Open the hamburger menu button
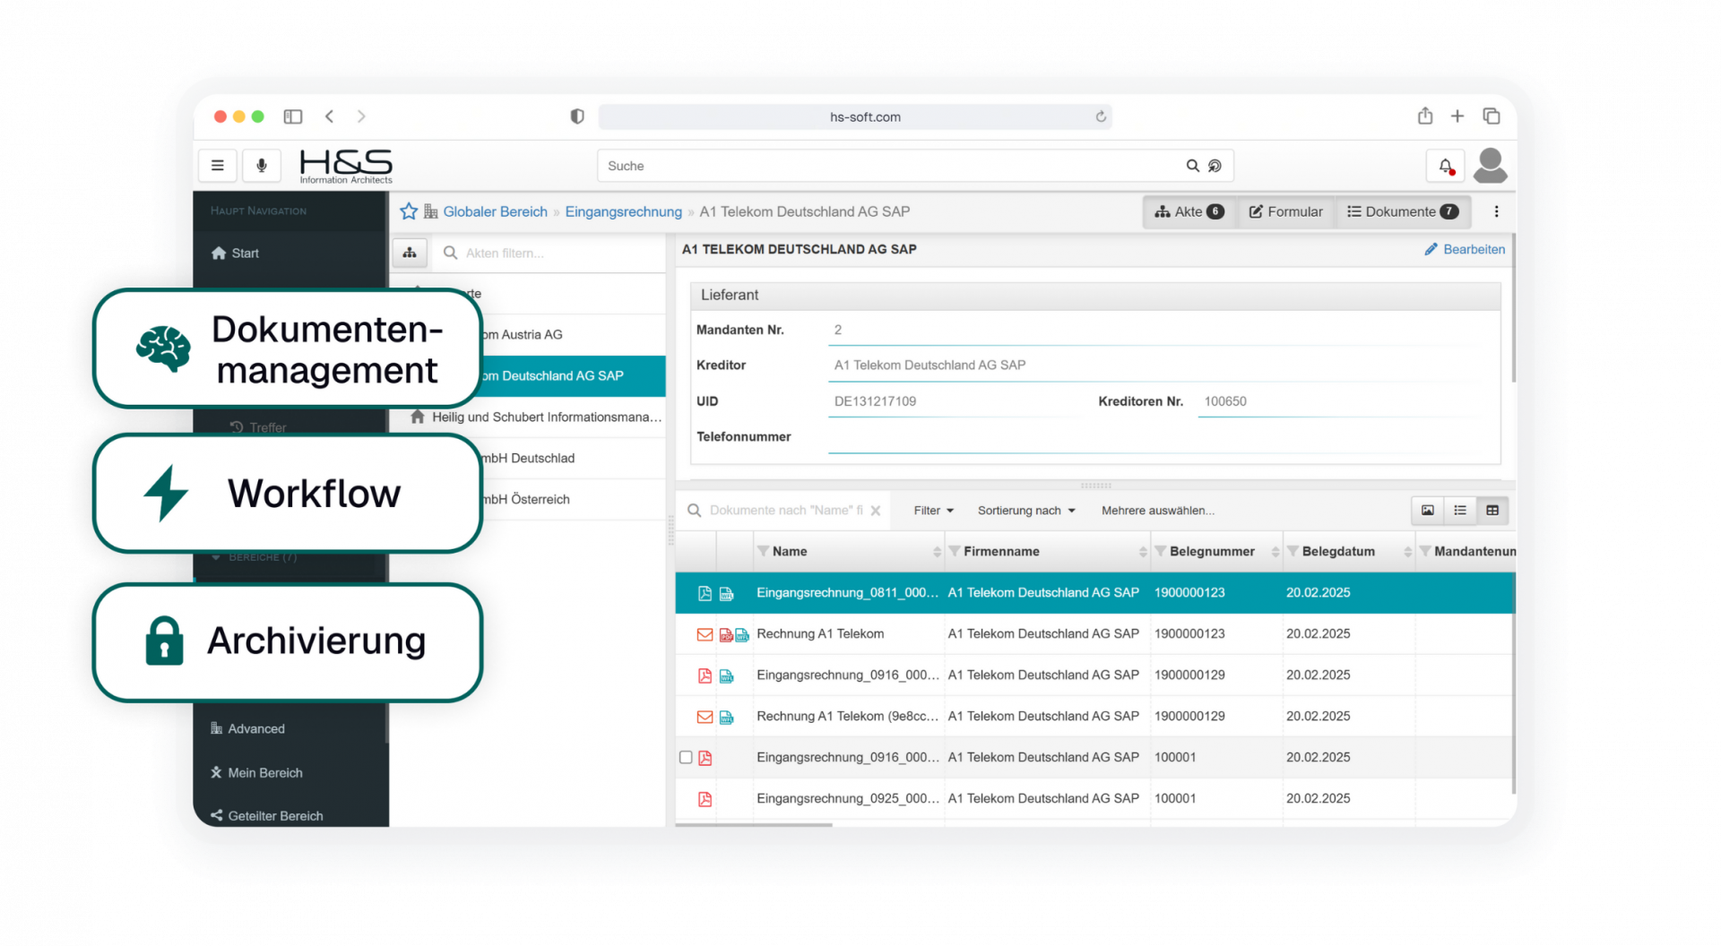The height and width of the screenshot is (946, 1721). tap(217, 166)
